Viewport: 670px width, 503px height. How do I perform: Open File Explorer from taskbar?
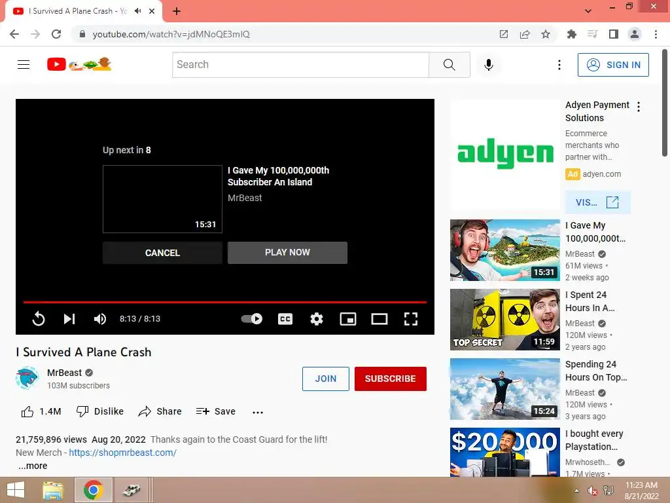(x=53, y=490)
